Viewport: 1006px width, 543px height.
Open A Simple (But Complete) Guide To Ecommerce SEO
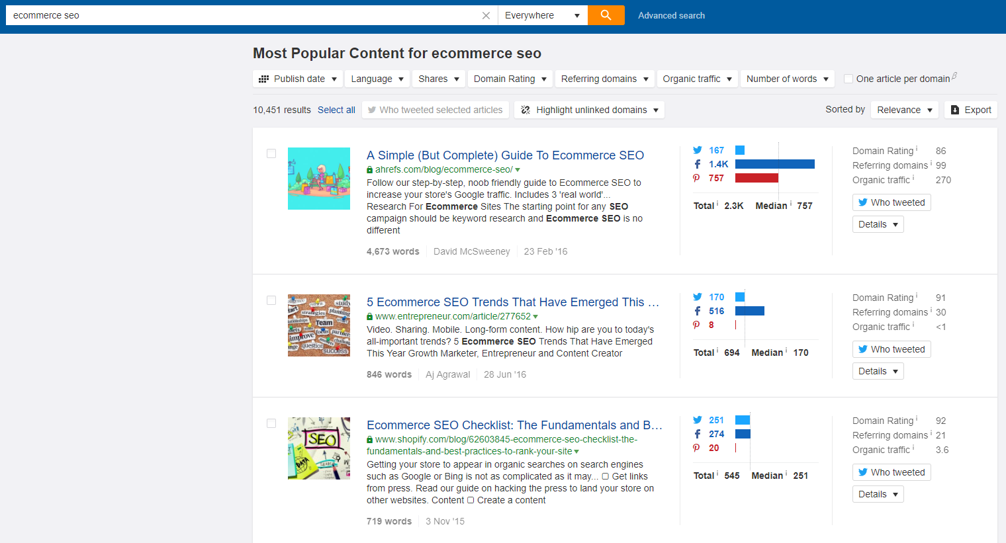(505, 155)
